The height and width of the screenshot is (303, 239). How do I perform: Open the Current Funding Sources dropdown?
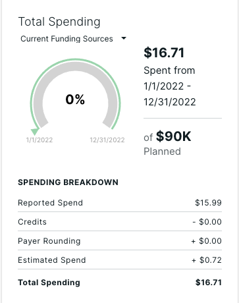click(73, 39)
